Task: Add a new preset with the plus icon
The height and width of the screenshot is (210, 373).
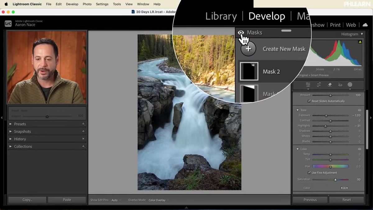Action: (x=83, y=124)
